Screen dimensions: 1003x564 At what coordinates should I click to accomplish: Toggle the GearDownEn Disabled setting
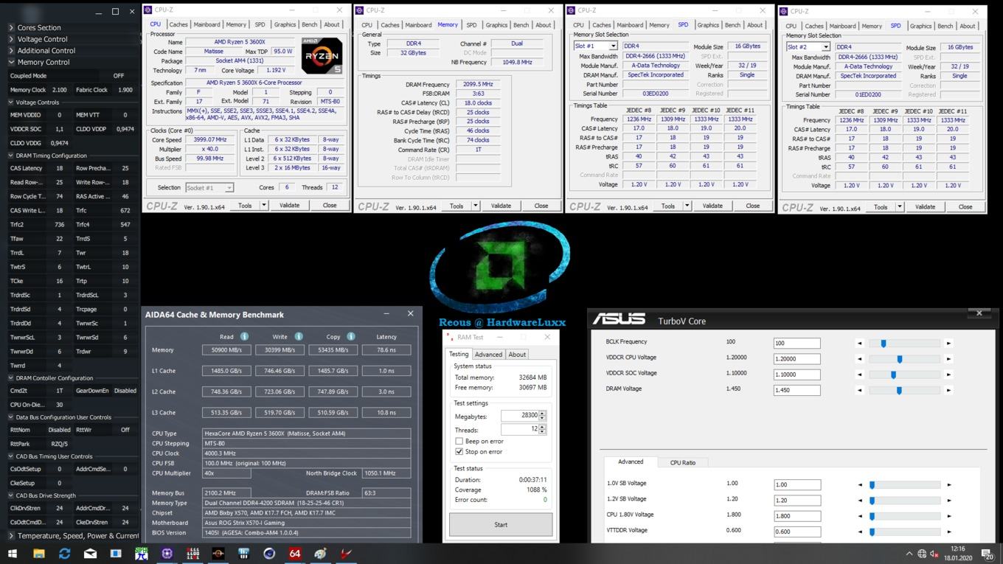click(125, 391)
